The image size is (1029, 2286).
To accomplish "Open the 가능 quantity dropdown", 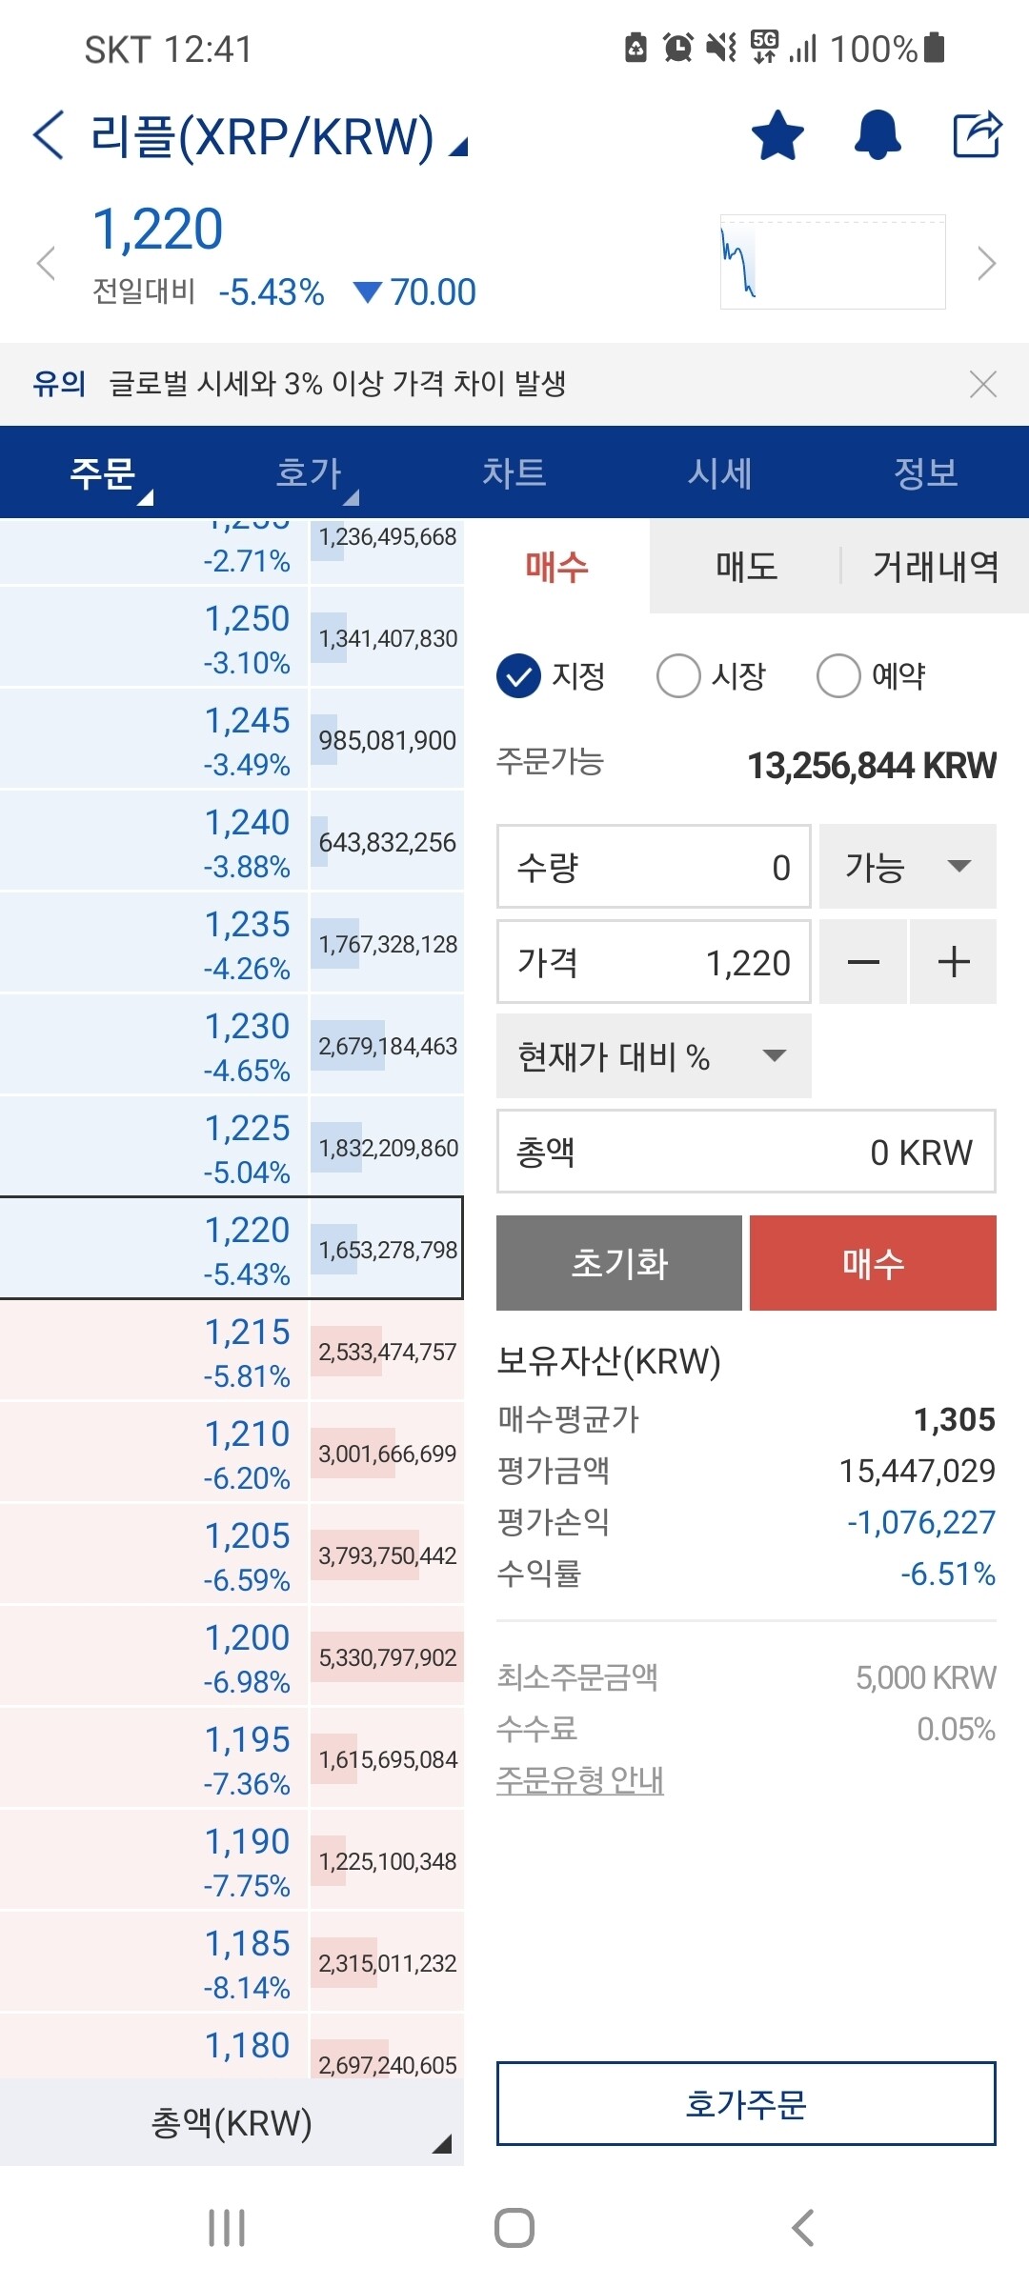I will (x=907, y=867).
